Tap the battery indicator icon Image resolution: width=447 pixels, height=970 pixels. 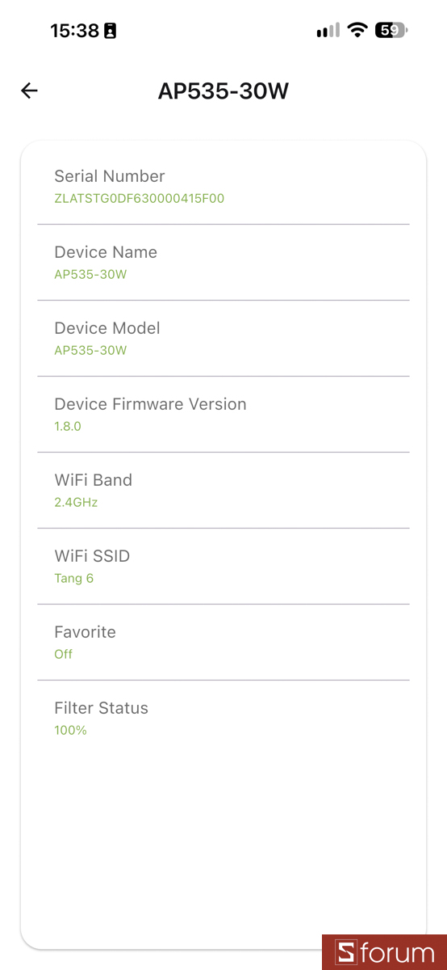(x=392, y=31)
